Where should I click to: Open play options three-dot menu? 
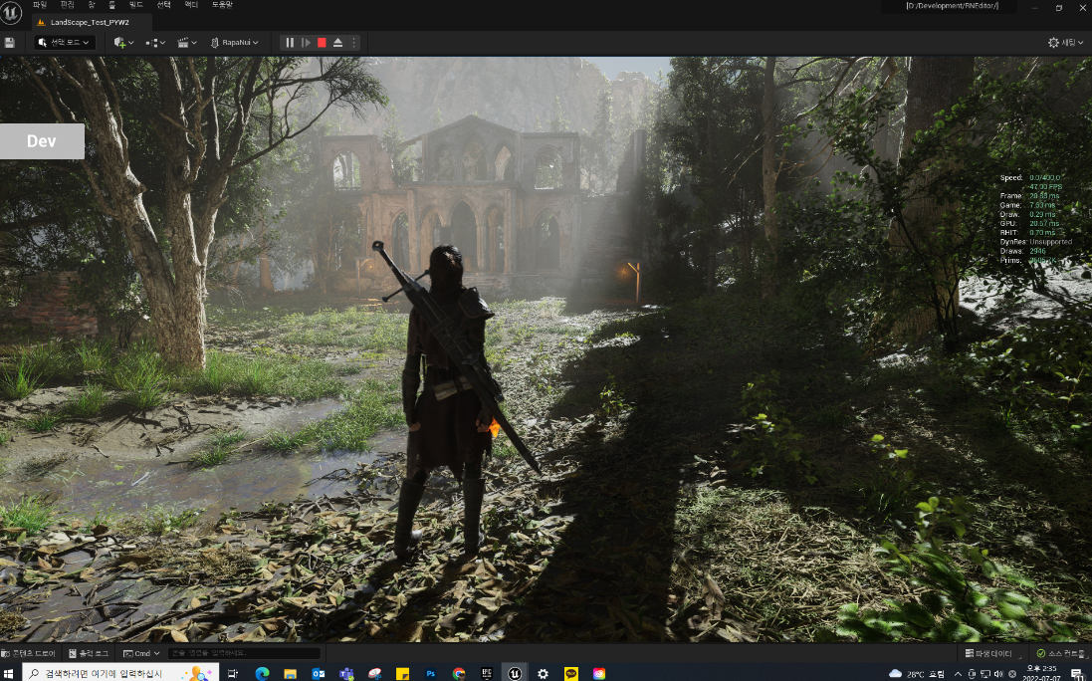pyautogui.click(x=353, y=43)
